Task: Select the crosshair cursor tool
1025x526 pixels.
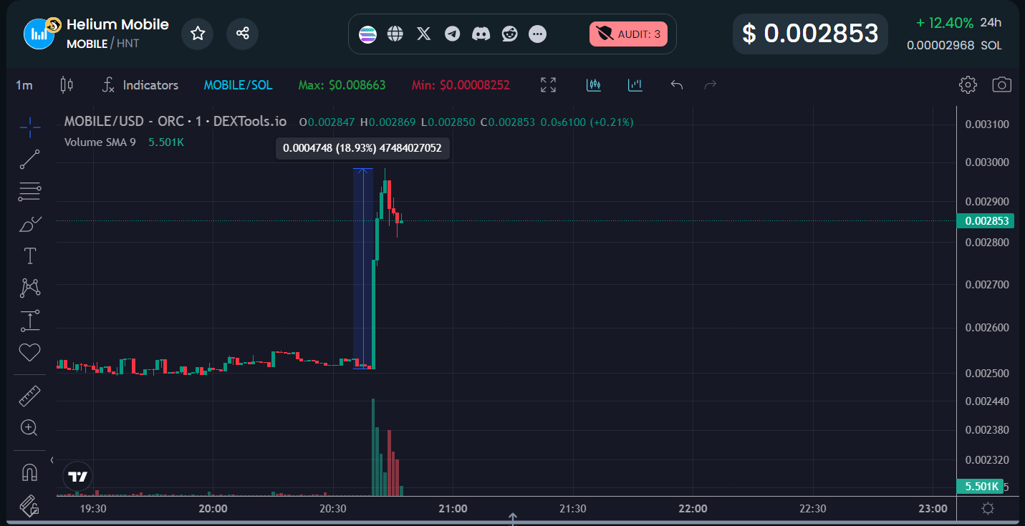Action: pos(29,128)
